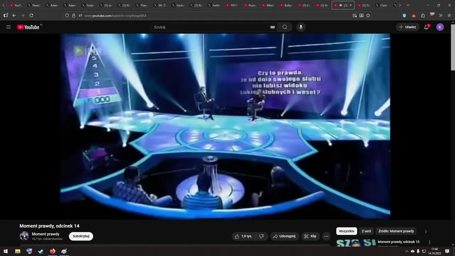Select the Źródło: Moment prawdy chip

coord(396,231)
